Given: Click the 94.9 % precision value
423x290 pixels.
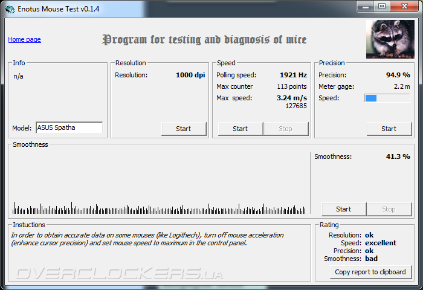Looking at the screenshot, I should click(398, 75).
